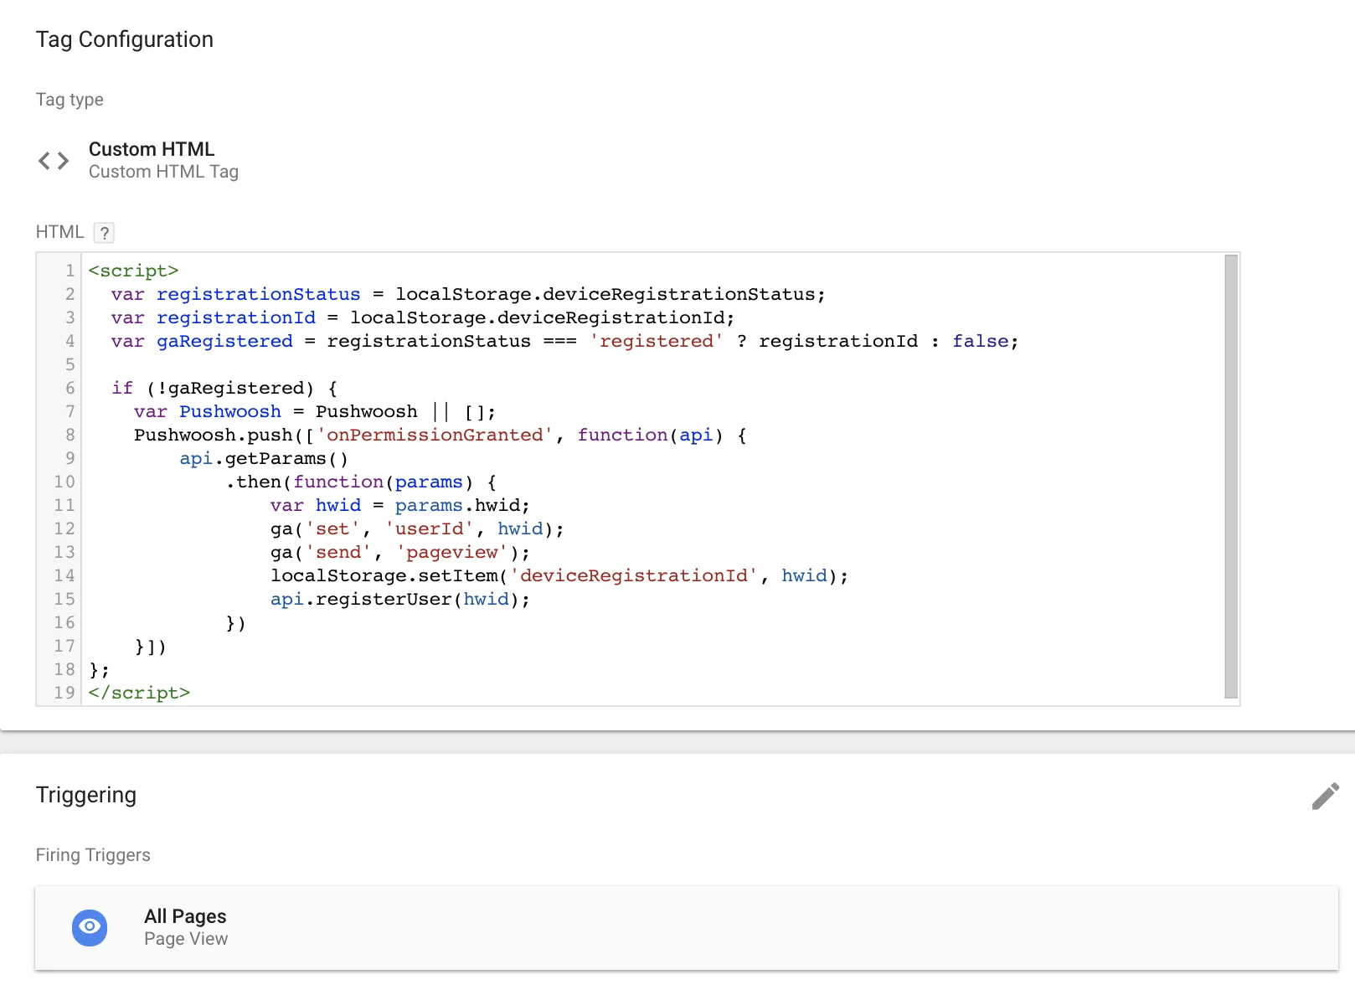Click the Custom HTML Tag subtitle text

(163, 172)
